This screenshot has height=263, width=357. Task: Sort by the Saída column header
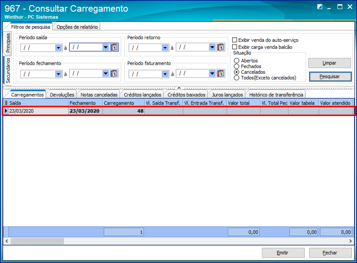click(x=38, y=103)
